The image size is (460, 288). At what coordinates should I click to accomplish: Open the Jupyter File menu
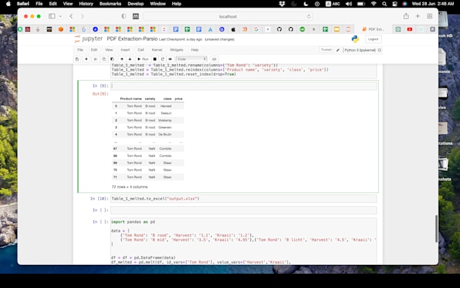[x=80, y=50]
